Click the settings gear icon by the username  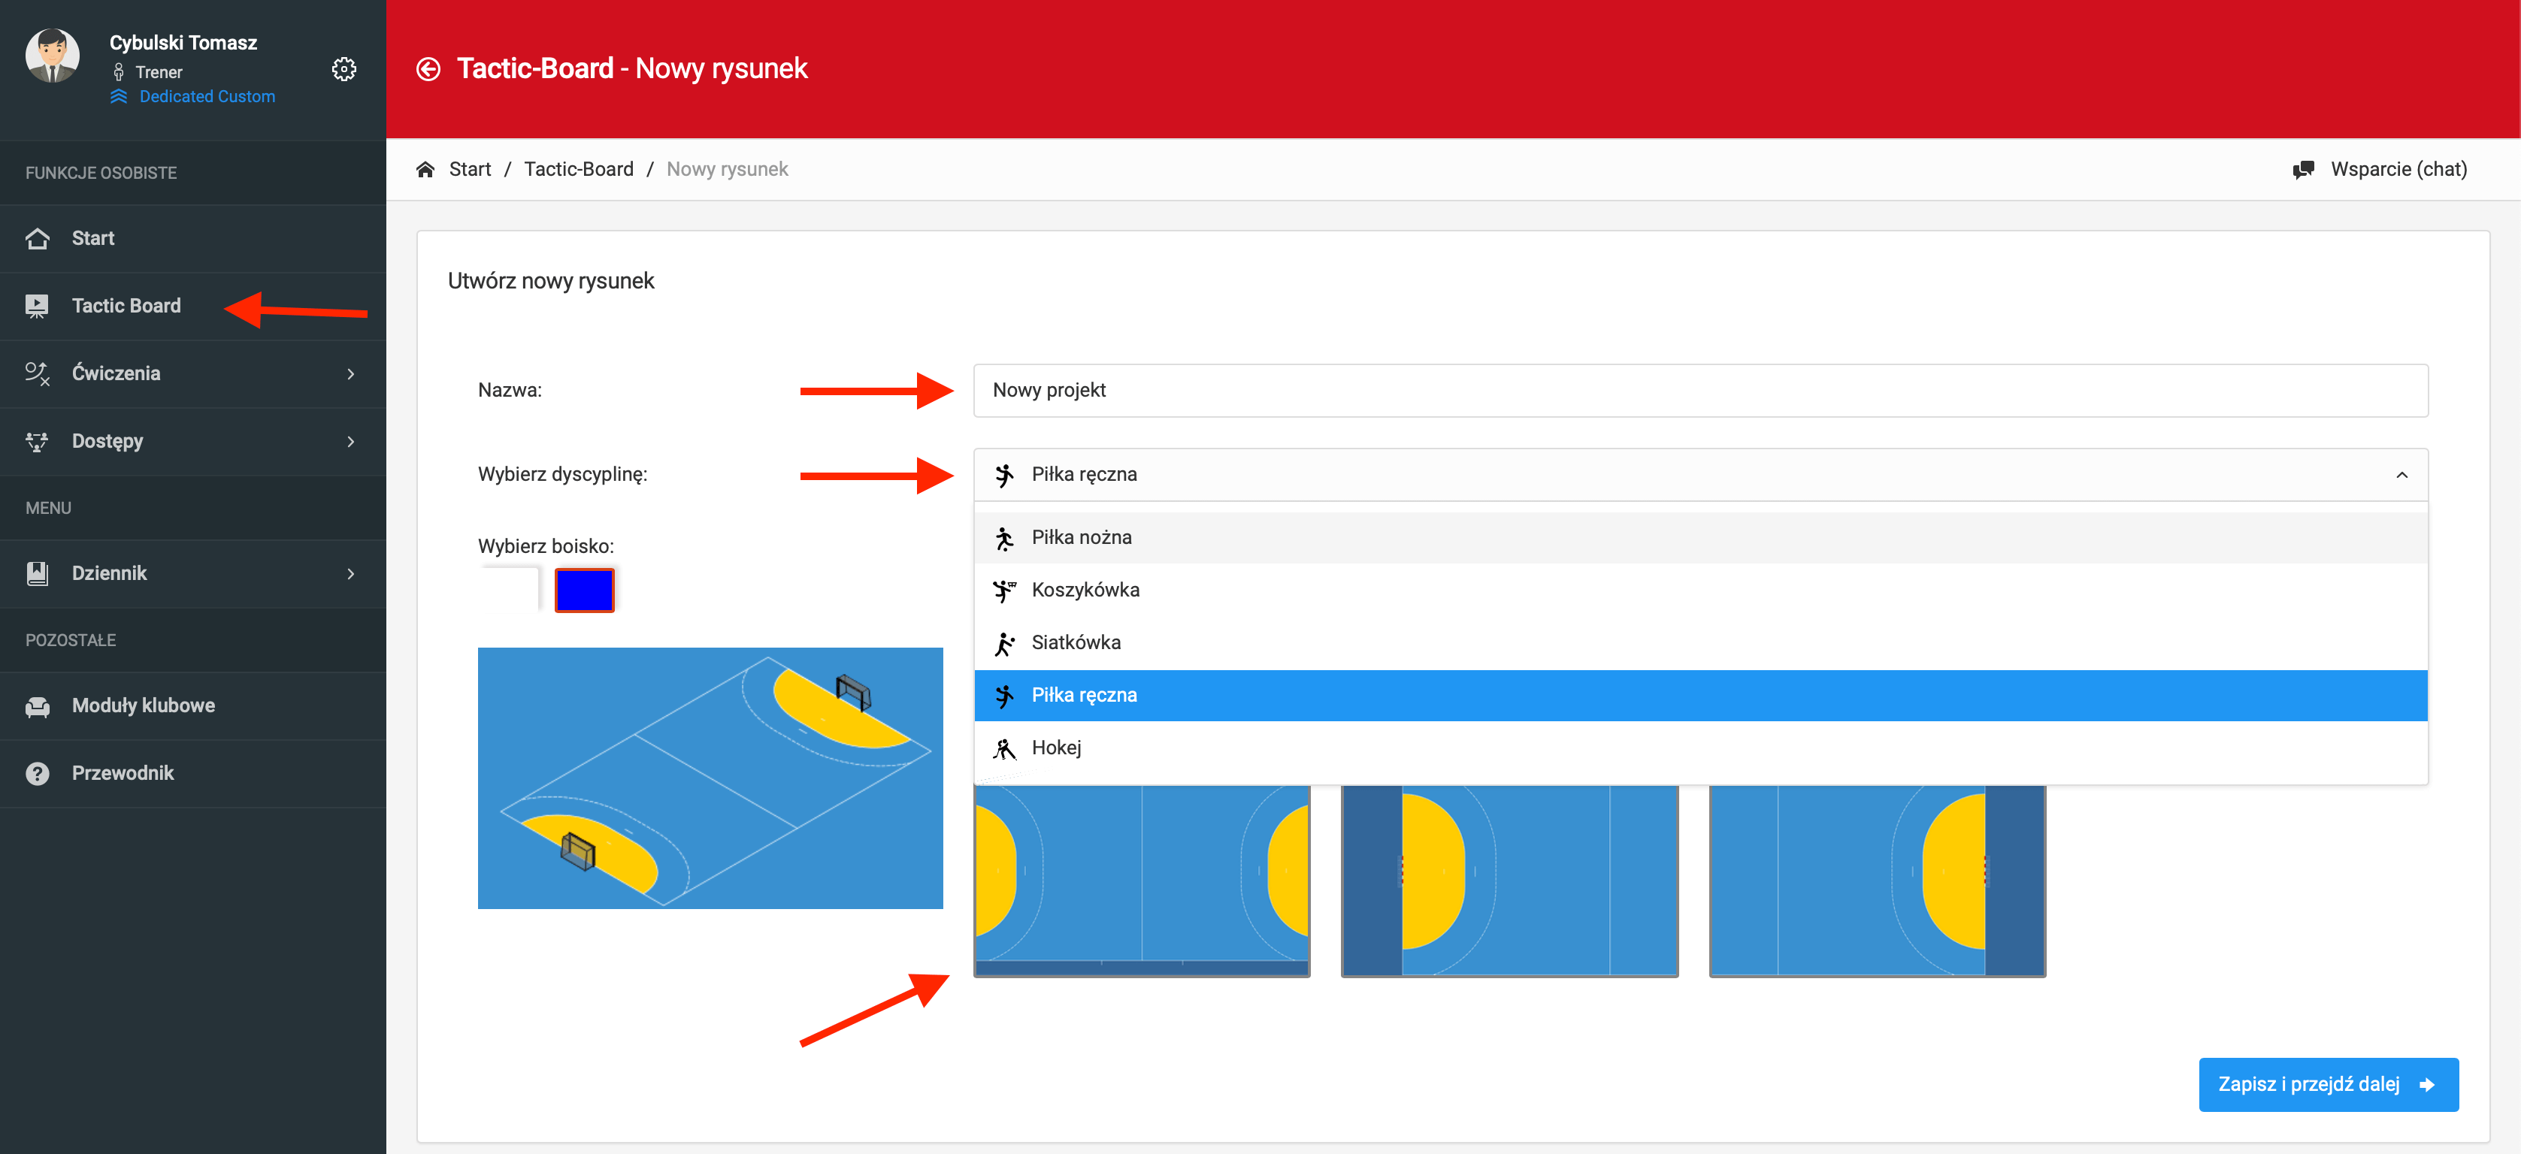pos(343,69)
